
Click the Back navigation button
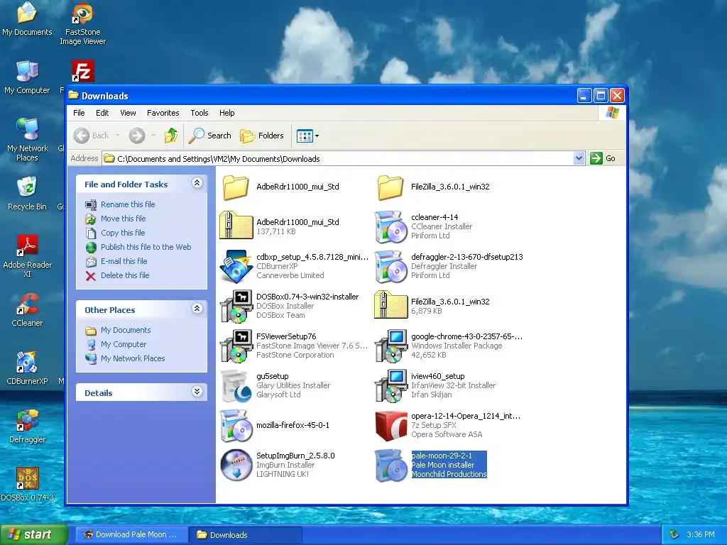92,136
